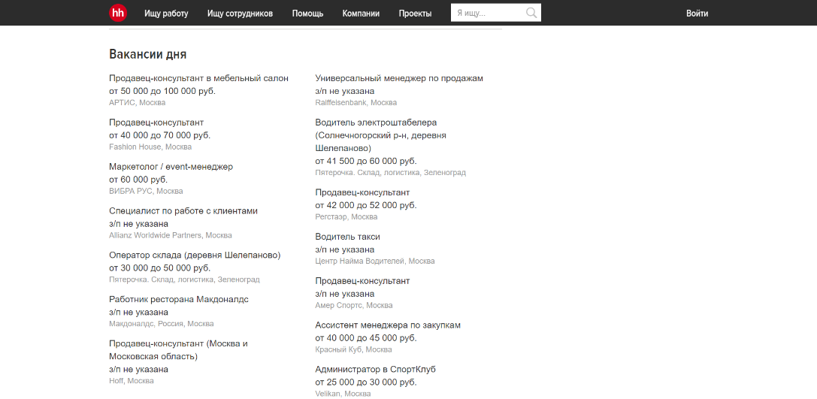Click Hoff, Москва company text
The height and width of the screenshot is (399, 817).
pyautogui.click(x=132, y=381)
